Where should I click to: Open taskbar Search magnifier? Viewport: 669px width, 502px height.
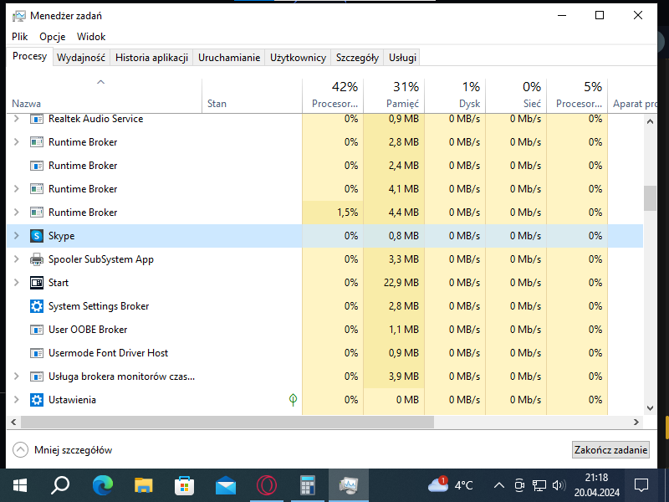click(60, 485)
